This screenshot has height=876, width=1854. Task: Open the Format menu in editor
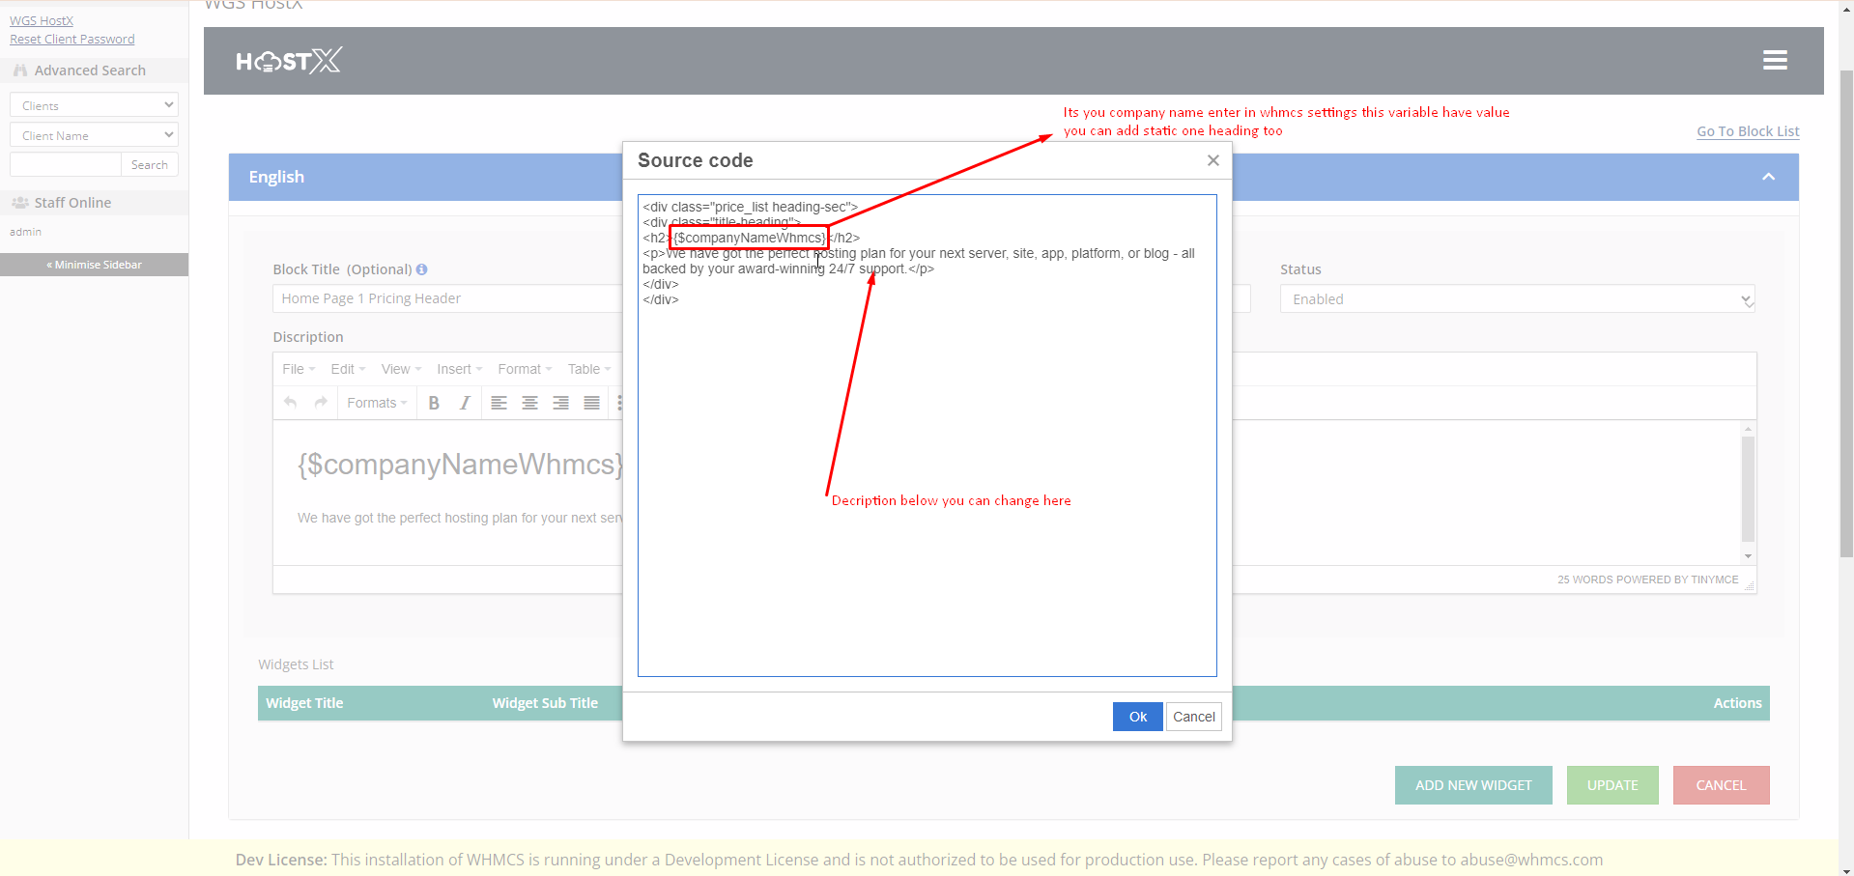pos(524,369)
